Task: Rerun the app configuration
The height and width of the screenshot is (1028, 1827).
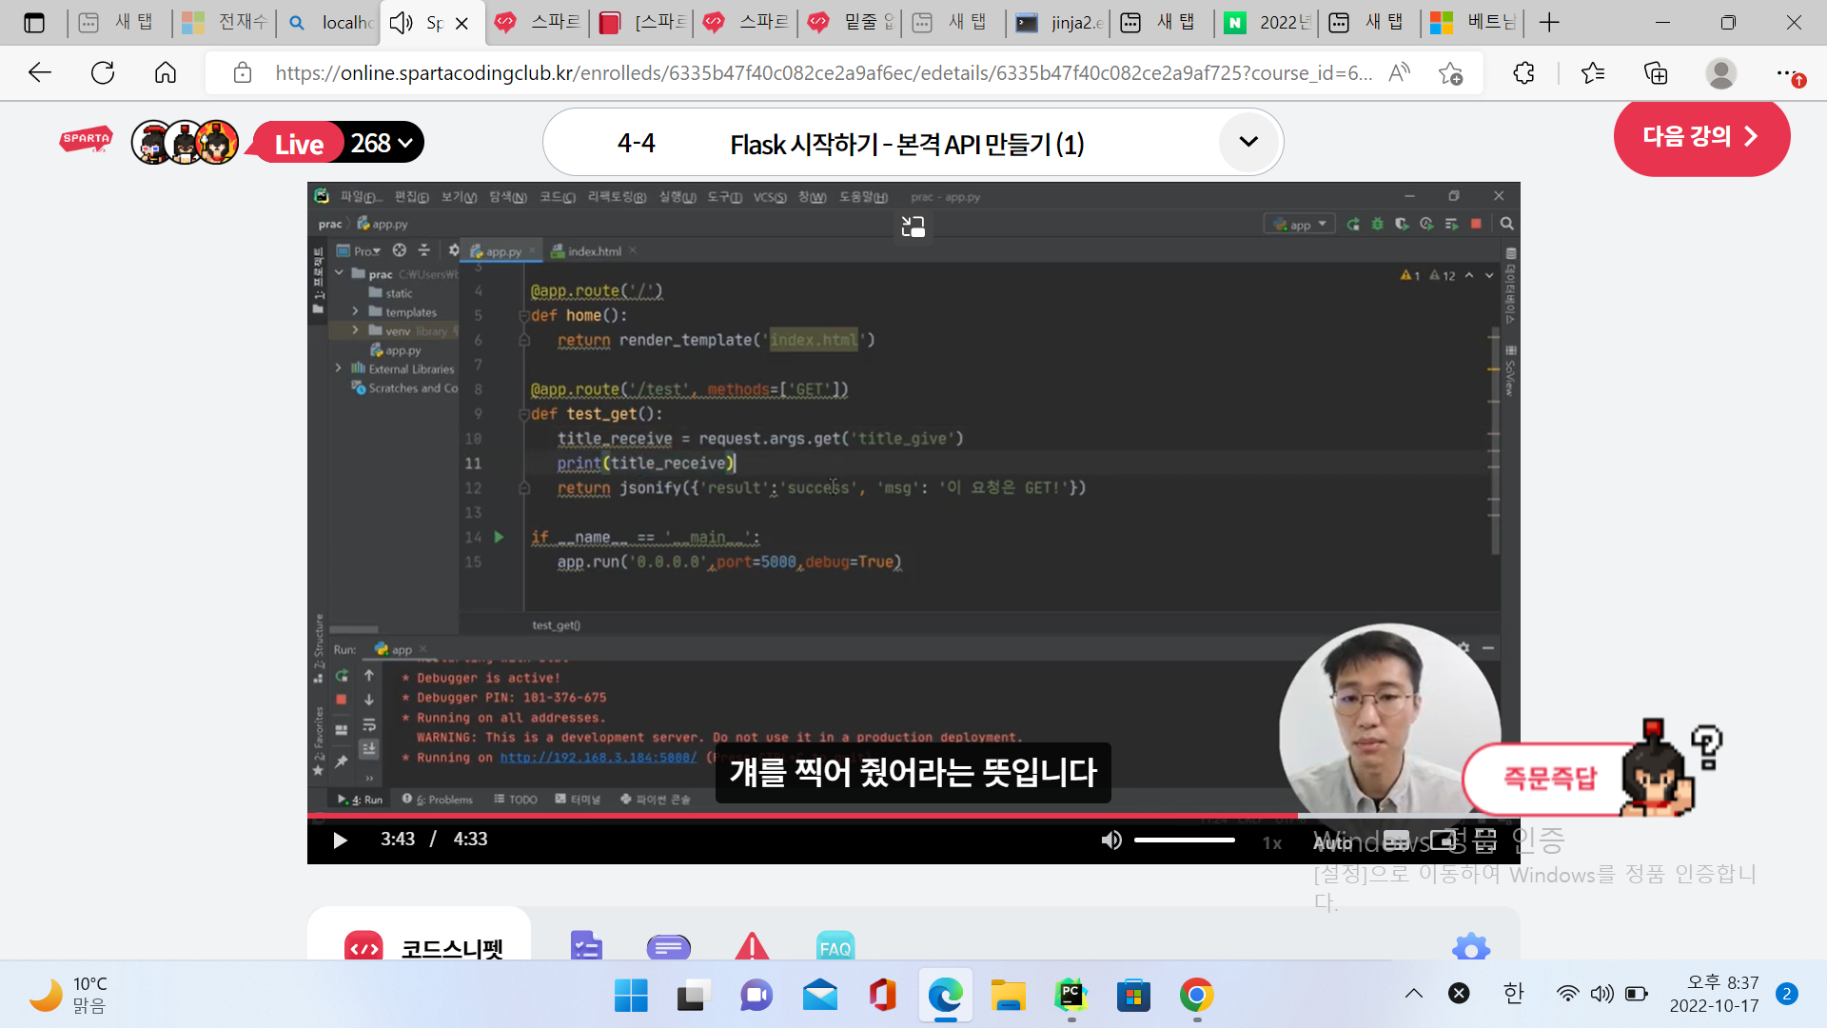Action: pos(1353,226)
